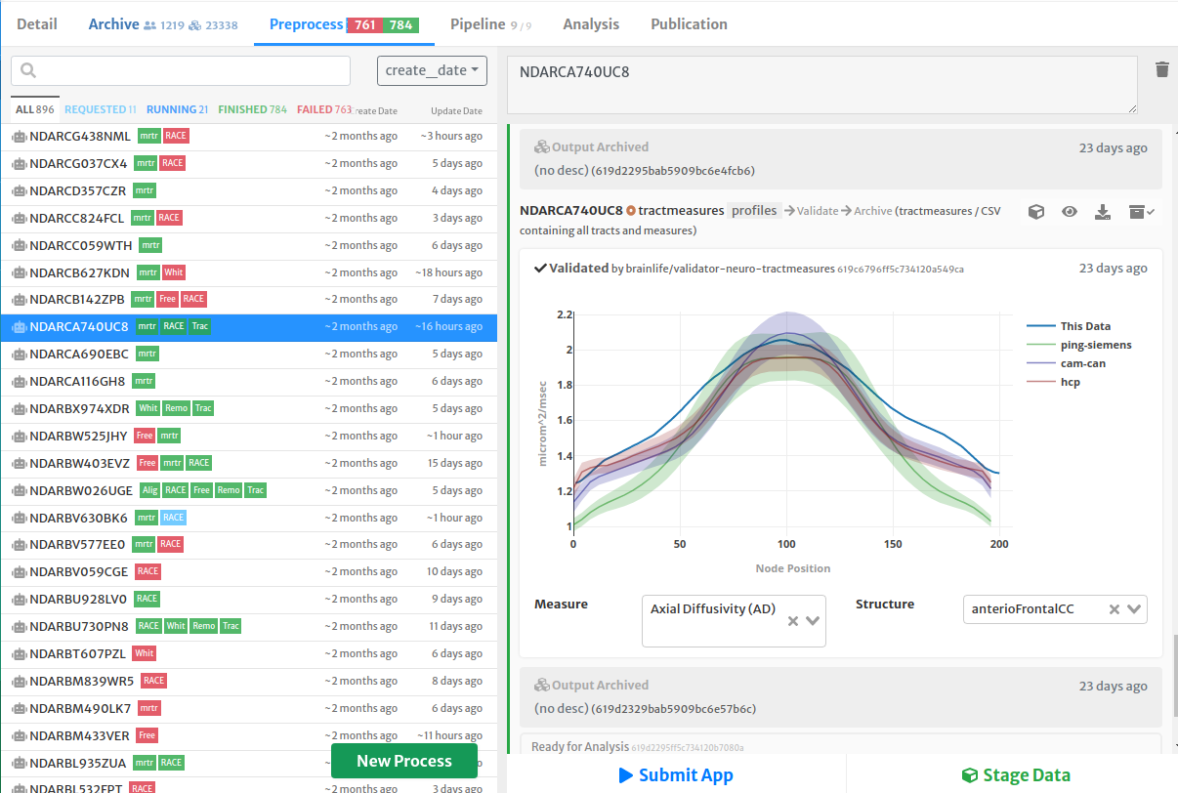The image size is (1178, 793).
Task: Click the profiles tag
Action: tap(754, 210)
